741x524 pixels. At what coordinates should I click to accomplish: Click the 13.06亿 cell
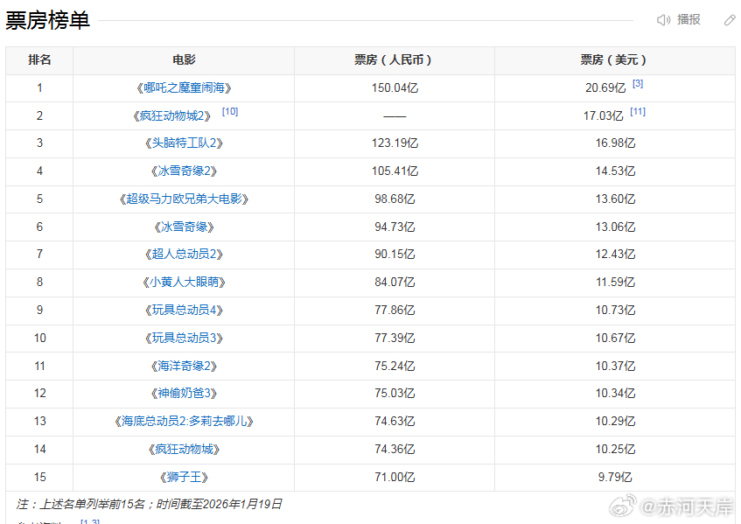[x=615, y=227]
